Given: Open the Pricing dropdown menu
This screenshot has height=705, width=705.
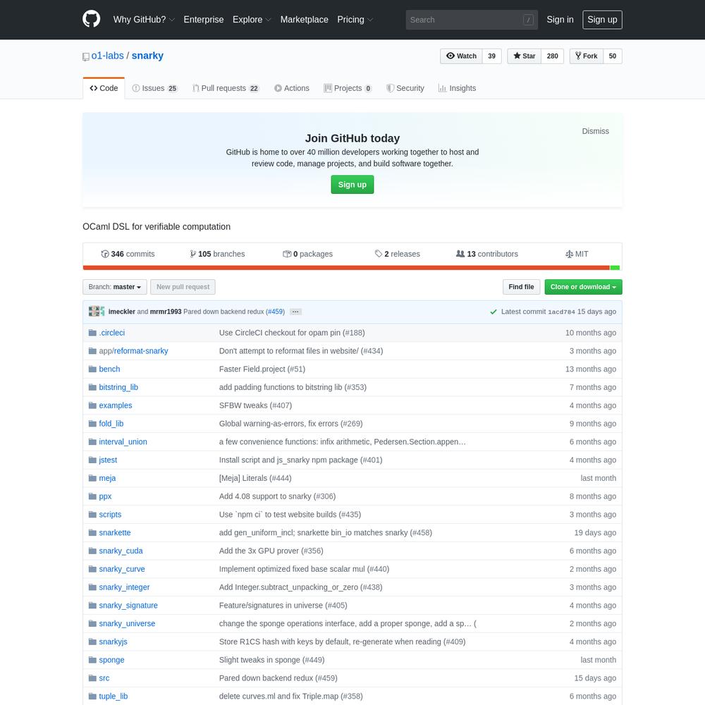Looking at the screenshot, I should tap(355, 19).
